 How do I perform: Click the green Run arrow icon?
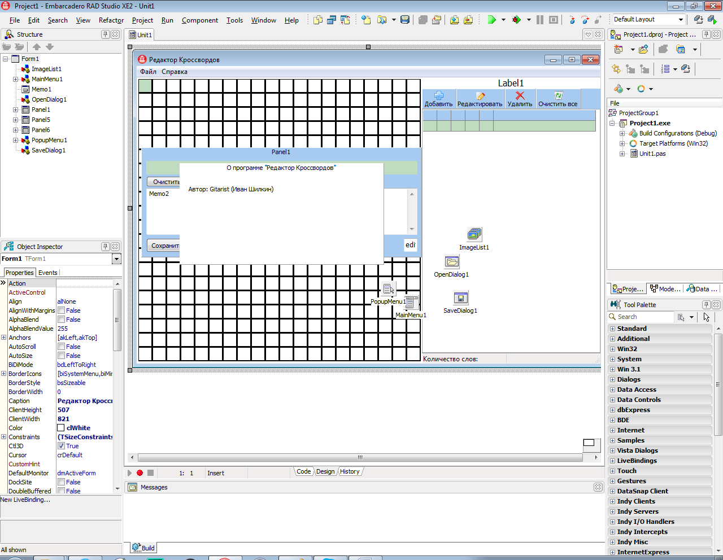(x=491, y=20)
